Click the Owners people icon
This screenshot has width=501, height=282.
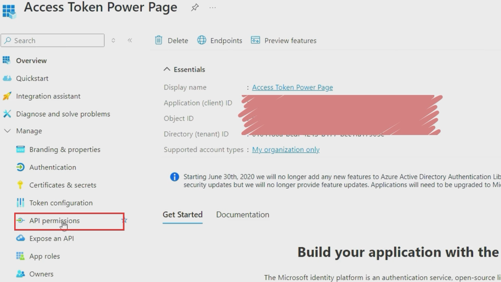pyautogui.click(x=20, y=274)
